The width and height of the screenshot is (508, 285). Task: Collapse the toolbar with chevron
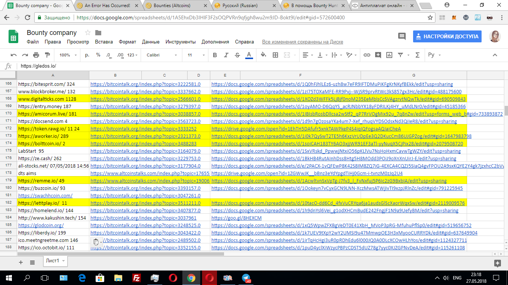(x=495, y=55)
